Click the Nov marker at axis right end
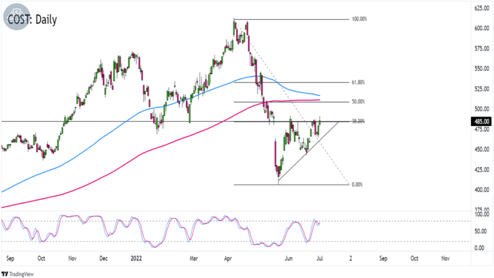 tap(445, 259)
